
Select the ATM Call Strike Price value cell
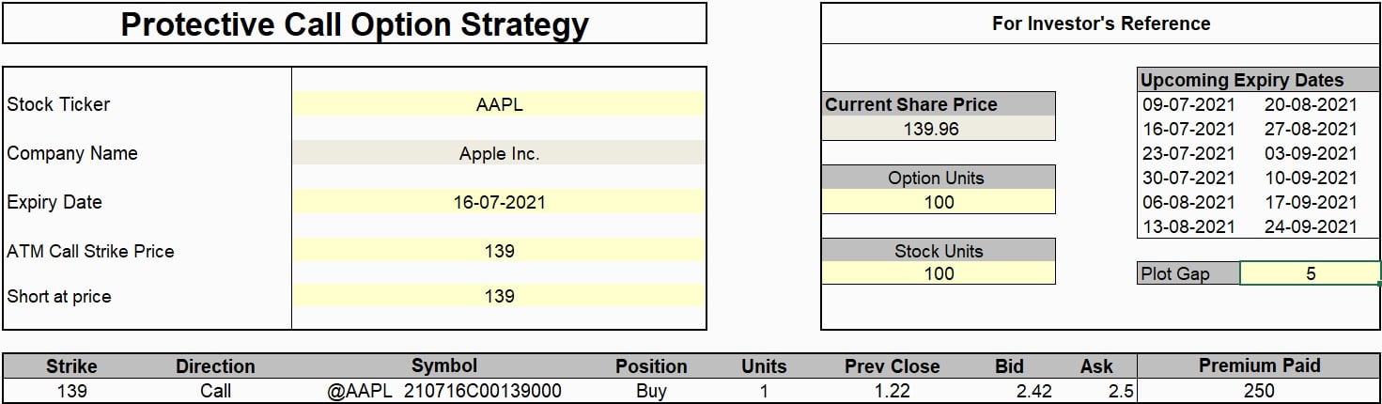click(x=499, y=251)
